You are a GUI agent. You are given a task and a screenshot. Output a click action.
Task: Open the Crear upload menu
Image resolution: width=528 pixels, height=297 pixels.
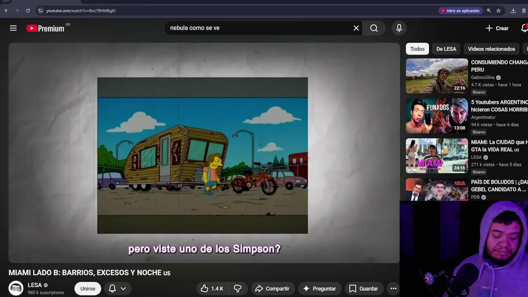[x=497, y=28]
